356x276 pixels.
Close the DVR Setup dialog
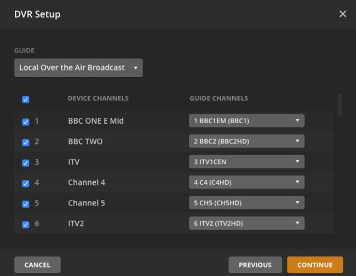(x=343, y=14)
